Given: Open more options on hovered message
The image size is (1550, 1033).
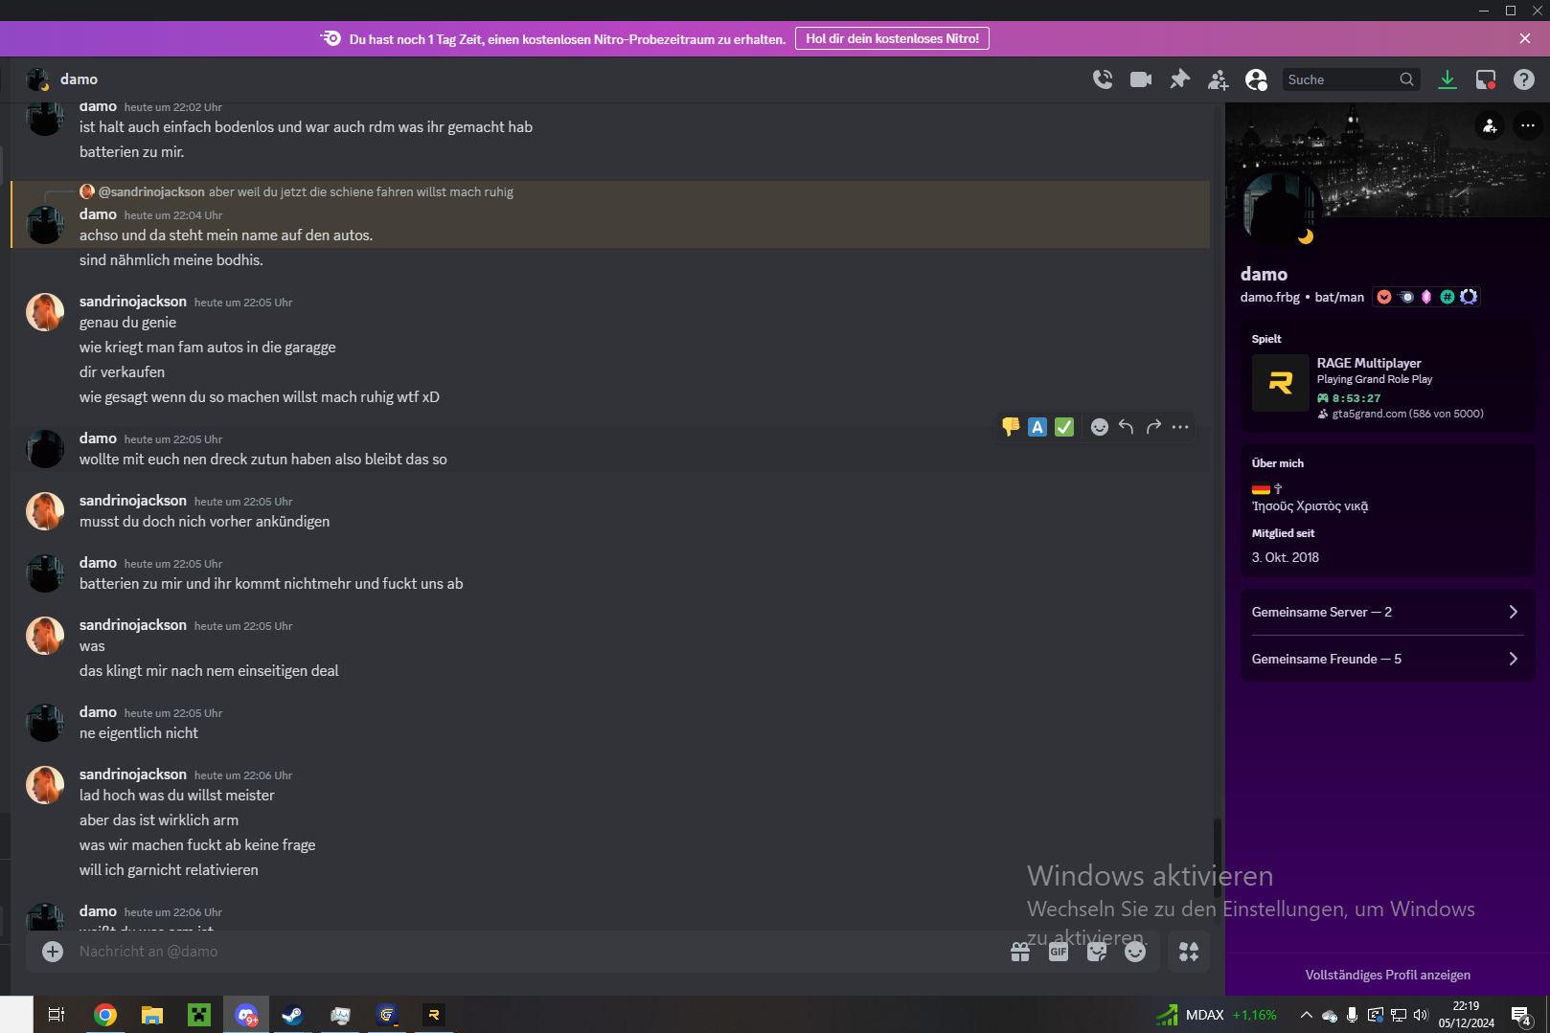Looking at the screenshot, I should point(1180,427).
